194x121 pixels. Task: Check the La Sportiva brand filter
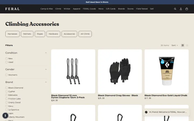pyautogui.click(x=6, y=110)
